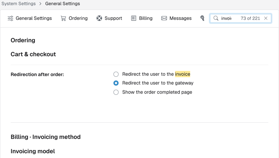Clear the search with the X icon
The height and width of the screenshot is (158, 279).
point(266,18)
